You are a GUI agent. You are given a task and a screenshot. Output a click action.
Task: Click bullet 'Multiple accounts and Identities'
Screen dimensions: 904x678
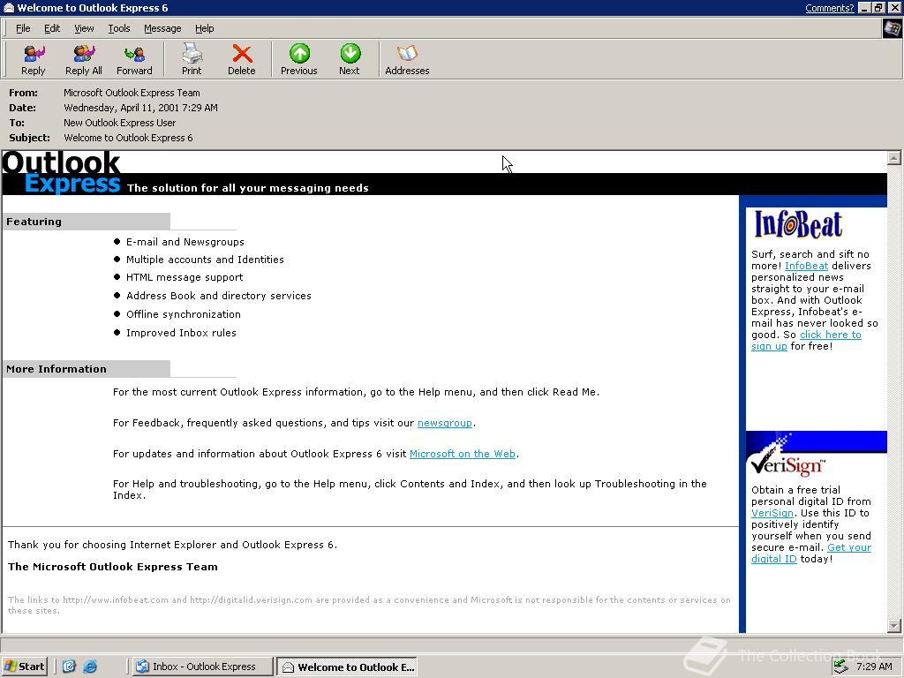pos(205,260)
